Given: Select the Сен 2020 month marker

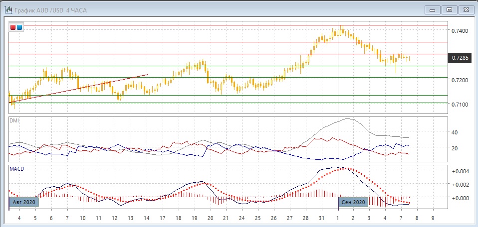Looking at the screenshot, I should [353, 202].
